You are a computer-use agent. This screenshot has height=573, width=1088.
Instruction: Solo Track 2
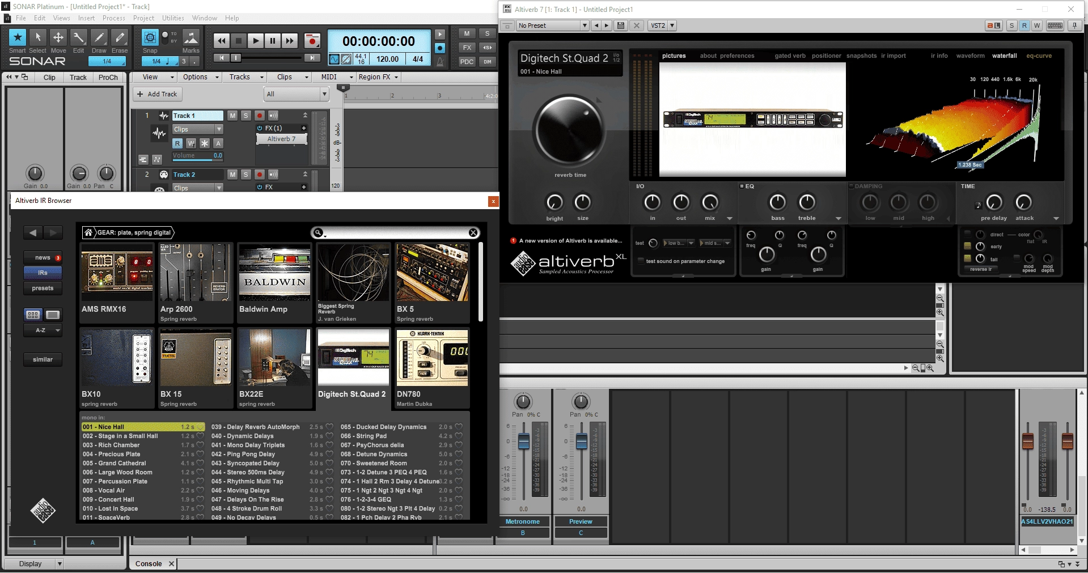245,175
